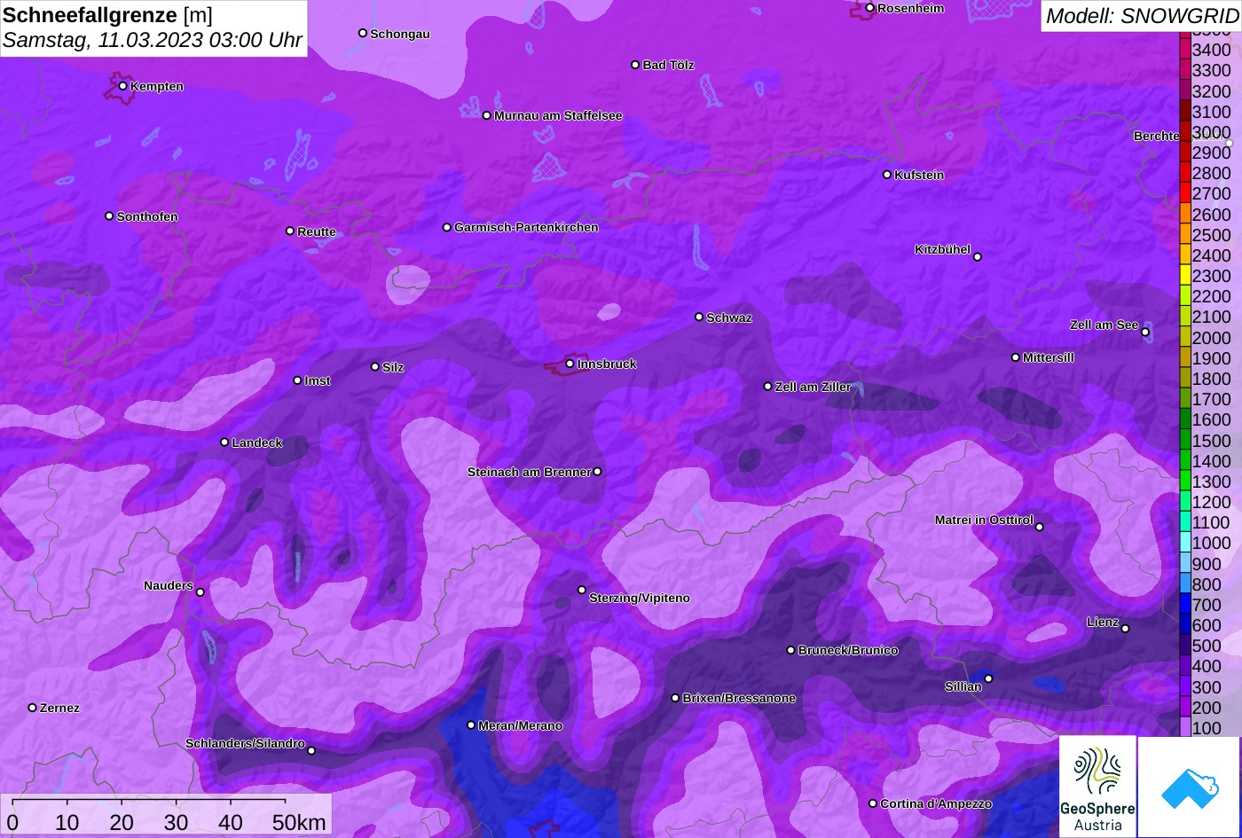Click the Sillian marker dot
The width and height of the screenshot is (1242, 838).
pos(988,679)
